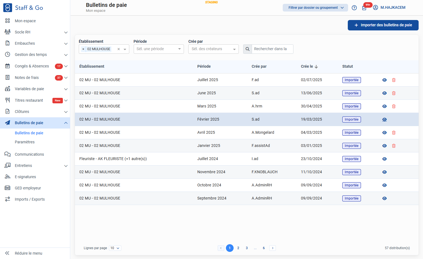423x259 pixels.
Task: Delete the Janvier 2025 distribution
Action: [x=394, y=146]
